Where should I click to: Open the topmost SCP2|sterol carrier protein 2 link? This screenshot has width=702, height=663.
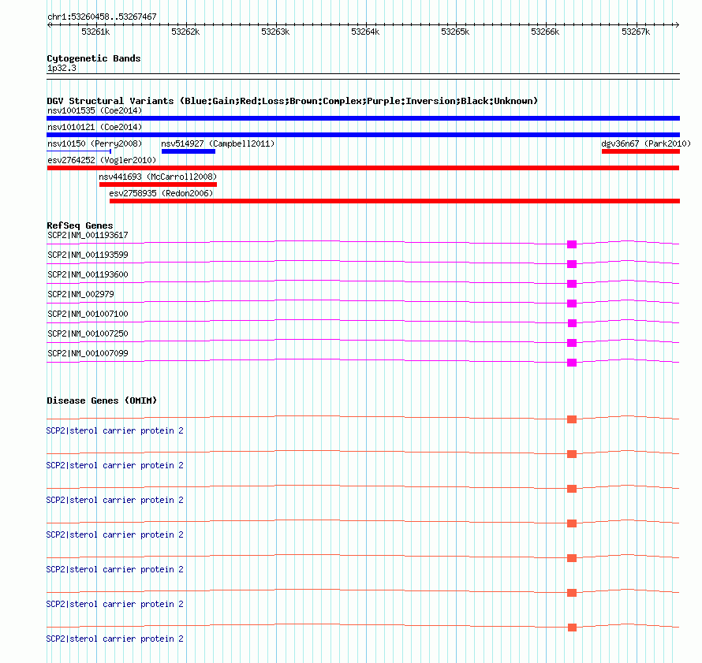115,430
